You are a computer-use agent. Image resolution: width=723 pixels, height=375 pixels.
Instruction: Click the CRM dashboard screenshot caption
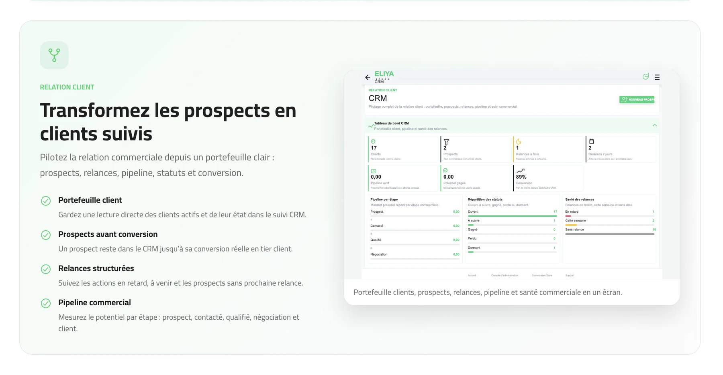(x=488, y=292)
